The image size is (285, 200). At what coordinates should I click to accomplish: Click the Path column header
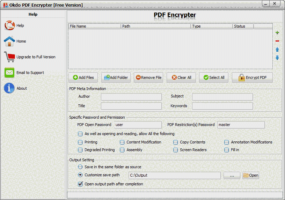coord(156,26)
